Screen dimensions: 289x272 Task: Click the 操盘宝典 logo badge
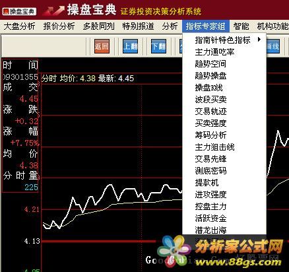(x=19, y=11)
